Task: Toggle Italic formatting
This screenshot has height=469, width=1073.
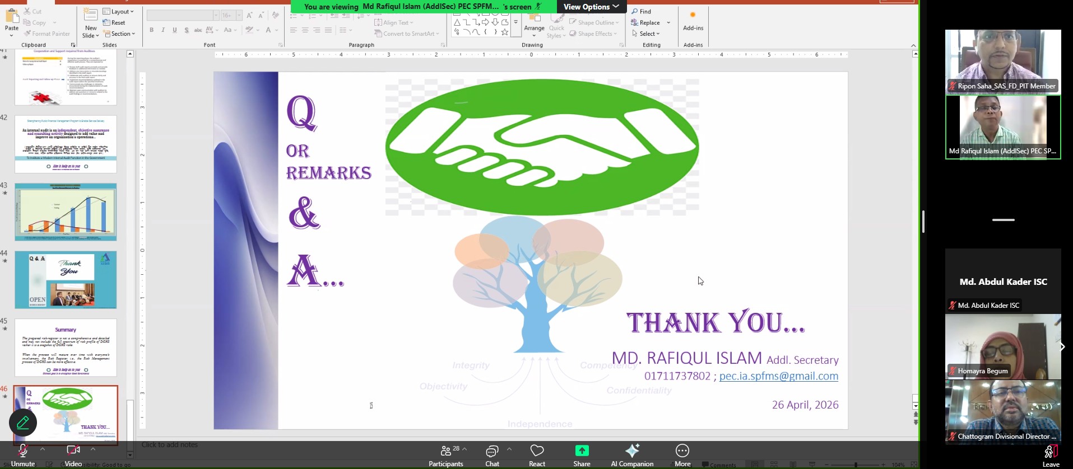Action: tap(163, 30)
